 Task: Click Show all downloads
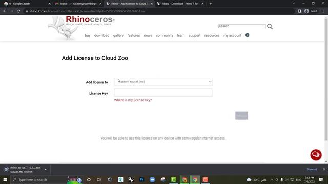click(312, 169)
